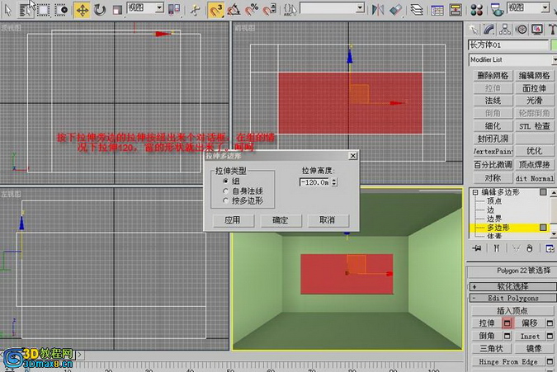This screenshot has height=372, width=557.
Task: Activate the Rotate tool
Action: 100,10
